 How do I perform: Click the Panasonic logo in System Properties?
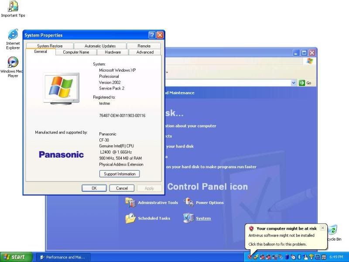[61, 155]
